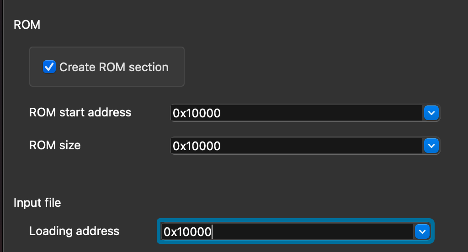Click the Input file section heading
Image resolution: width=468 pixels, height=252 pixels.
click(x=37, y=203)
